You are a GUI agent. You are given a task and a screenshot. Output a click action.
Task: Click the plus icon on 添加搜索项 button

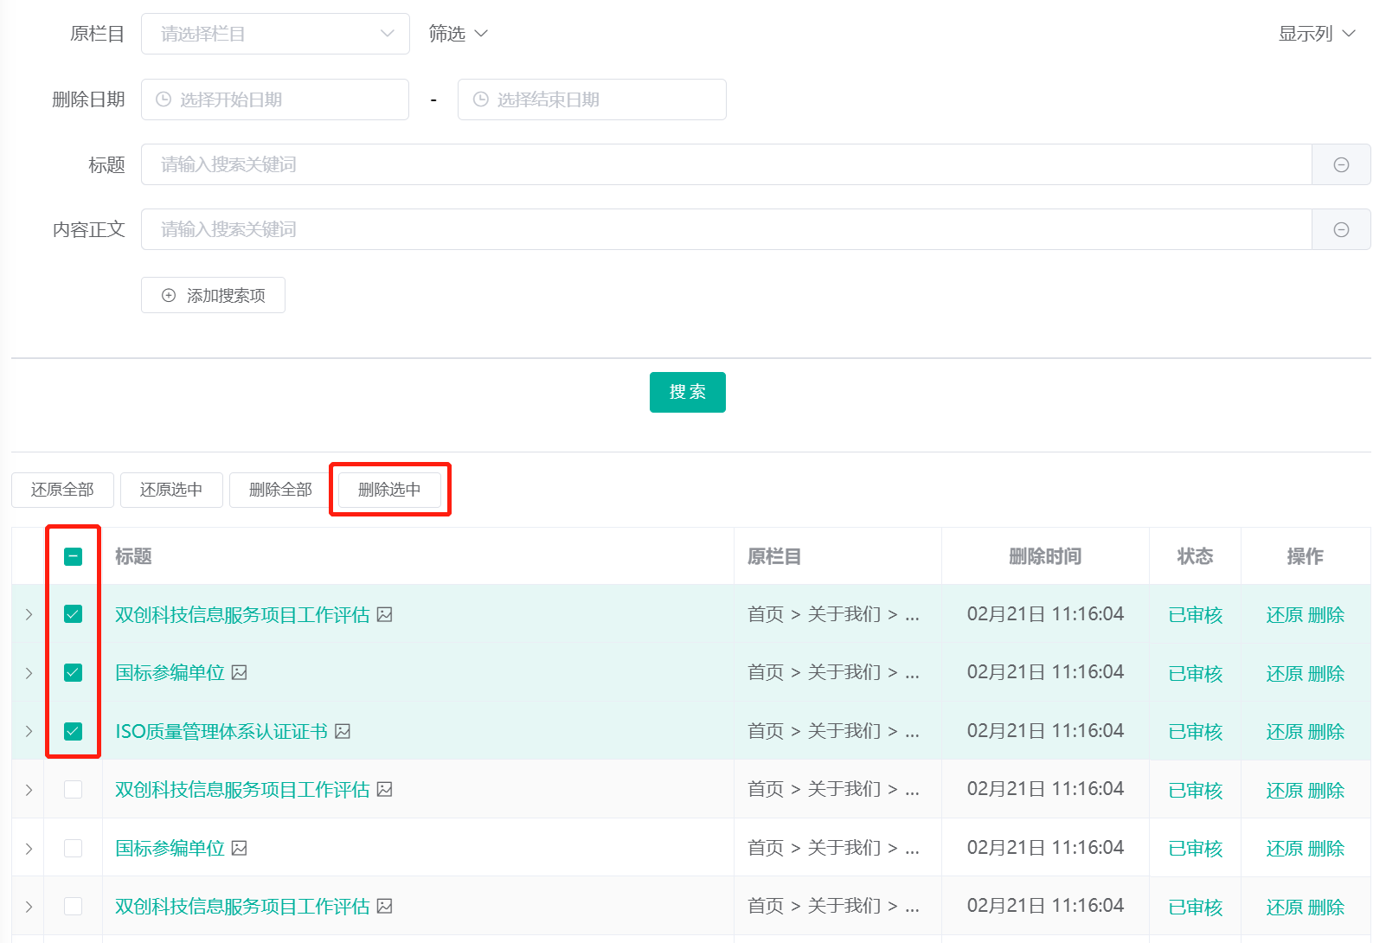coord(169,295)
